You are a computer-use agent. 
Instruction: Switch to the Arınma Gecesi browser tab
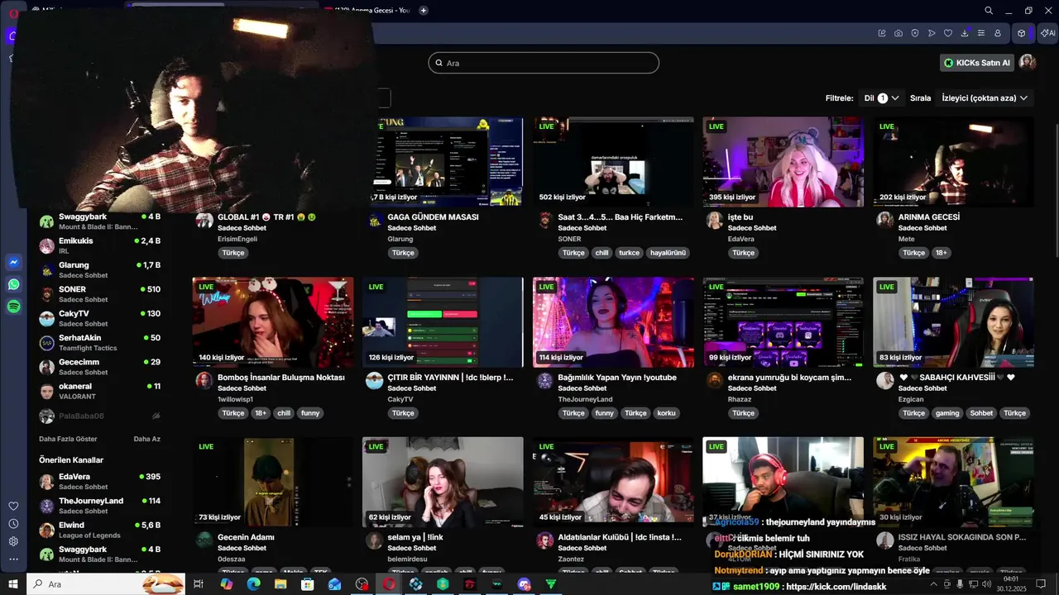368,11
